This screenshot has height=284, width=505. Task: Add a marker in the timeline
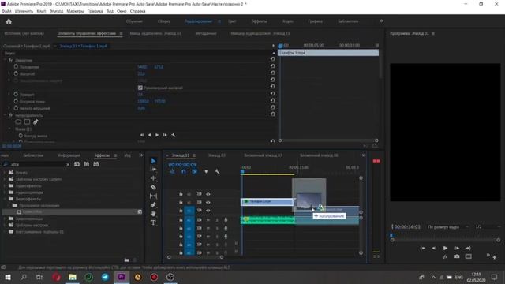[206, 172]
